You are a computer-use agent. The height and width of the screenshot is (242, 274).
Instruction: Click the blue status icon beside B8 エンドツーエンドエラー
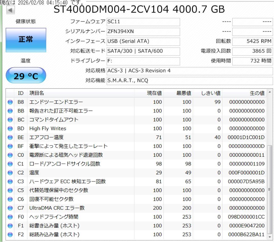(10, 102)
